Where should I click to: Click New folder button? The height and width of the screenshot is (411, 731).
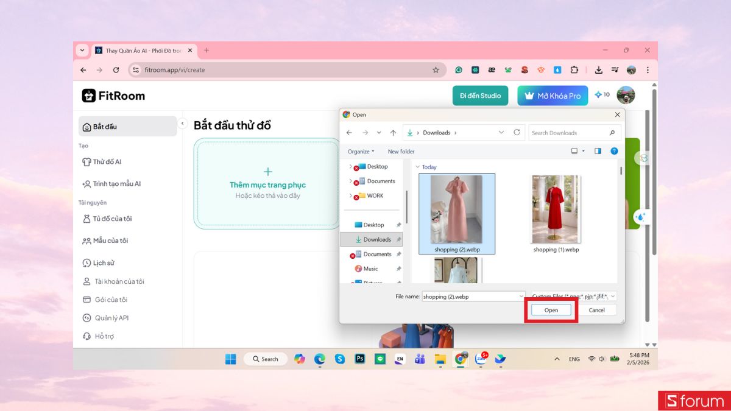(x=401, y=151)
